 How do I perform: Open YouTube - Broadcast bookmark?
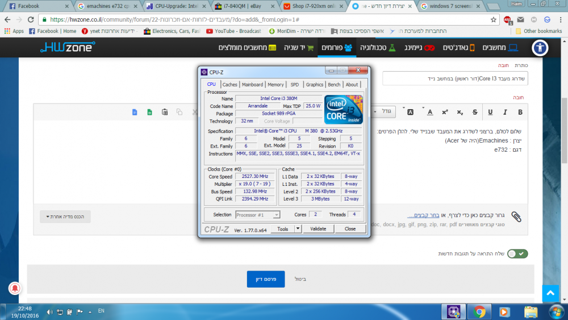tap(233, 31)
